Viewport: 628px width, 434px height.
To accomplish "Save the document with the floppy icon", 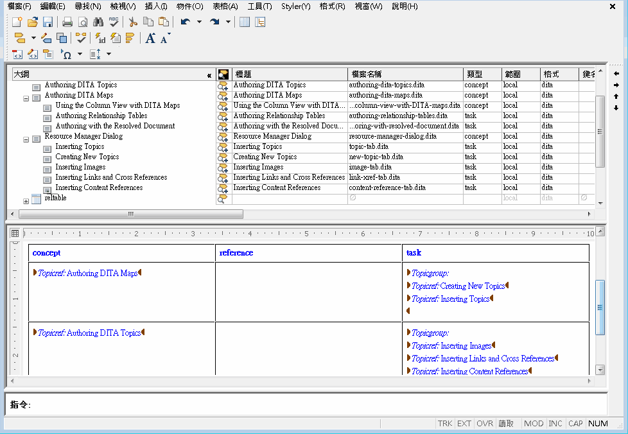I will click(48, 22).
